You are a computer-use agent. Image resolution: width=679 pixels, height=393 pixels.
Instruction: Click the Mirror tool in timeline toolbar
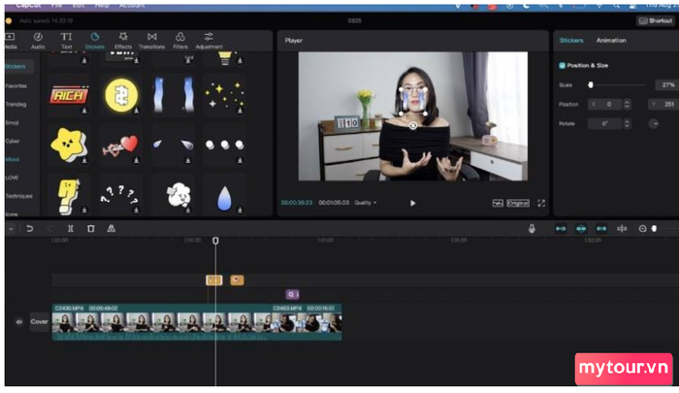(x=111, y=229)
